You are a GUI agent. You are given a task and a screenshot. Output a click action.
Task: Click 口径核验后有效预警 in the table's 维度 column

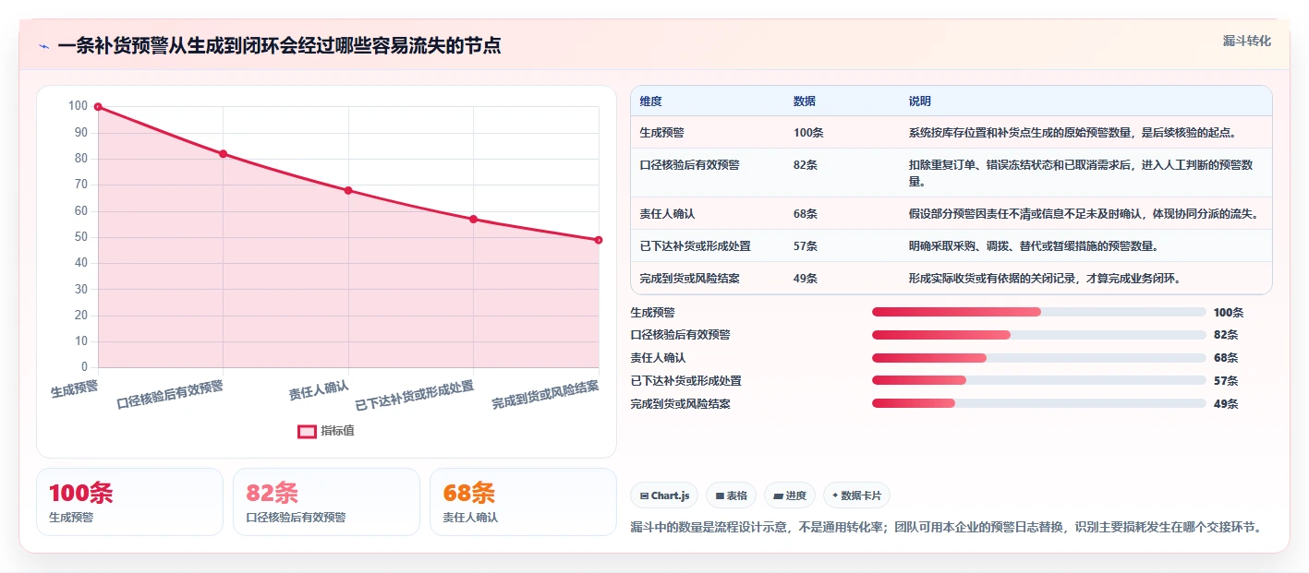(x=689, y=165)
